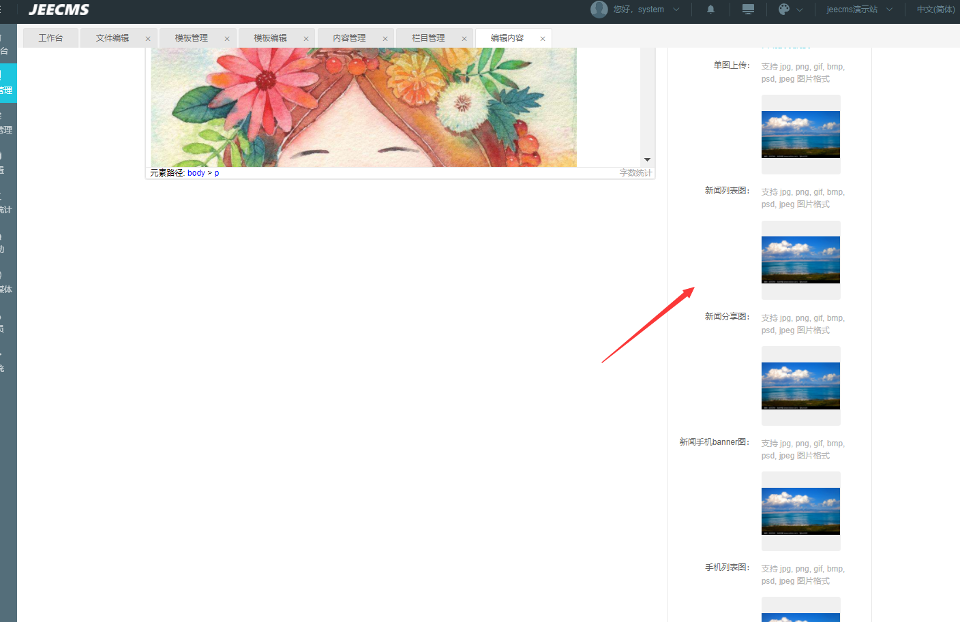960x622 pixels.
Task: Open the notification bell
Action: coord(710,10)
